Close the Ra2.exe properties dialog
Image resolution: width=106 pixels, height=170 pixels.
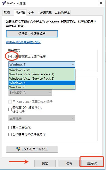pyautogui.click(x=101, y=3)
